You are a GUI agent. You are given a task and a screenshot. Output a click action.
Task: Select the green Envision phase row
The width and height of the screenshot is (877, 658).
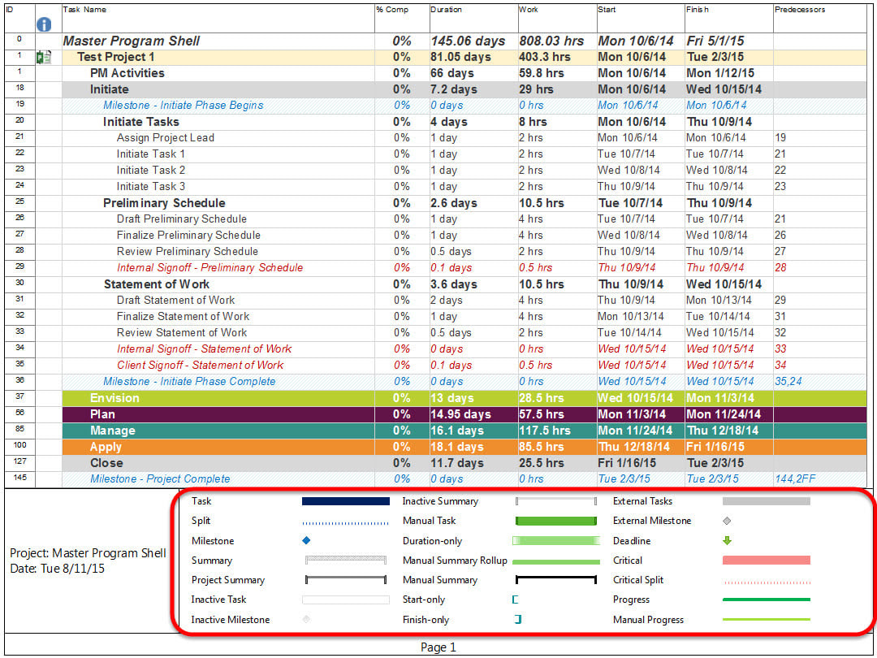pyautogui.click(x=436, y=398)
